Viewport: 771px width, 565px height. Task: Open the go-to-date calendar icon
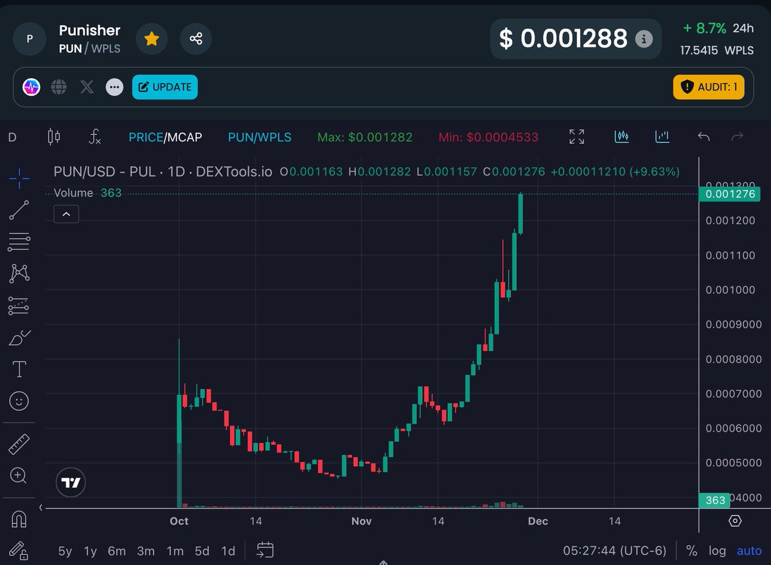tap(265, 550)
